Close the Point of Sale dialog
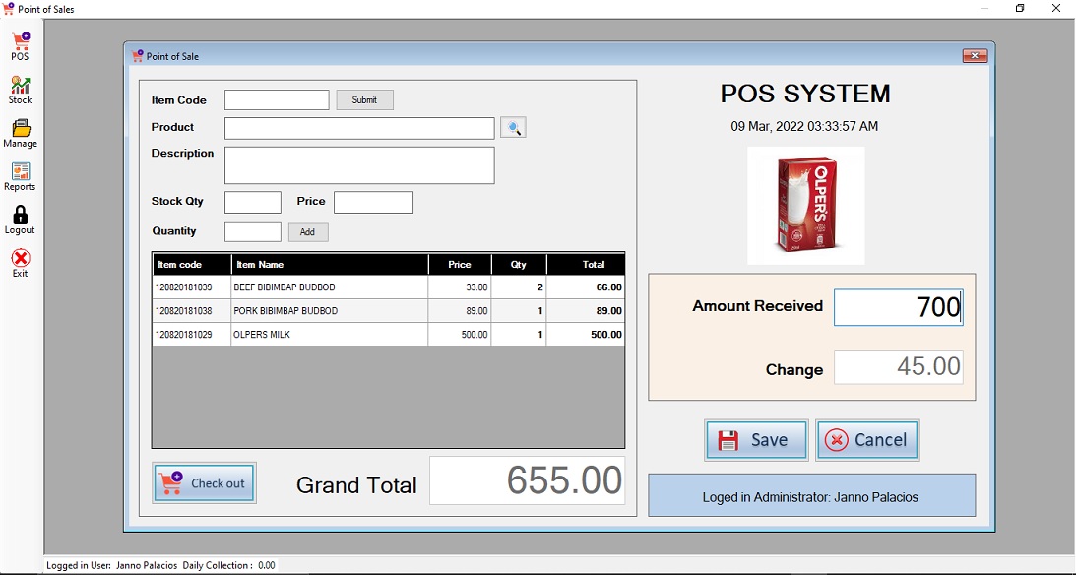Image resolution: width=1076 pixels, height=575 pixels. [x=975, y=56]
